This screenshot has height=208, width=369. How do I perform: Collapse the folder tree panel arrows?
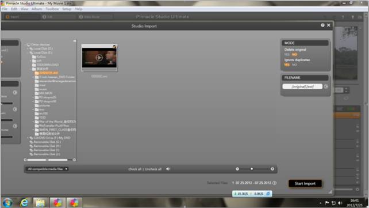(x=75, y=41)
